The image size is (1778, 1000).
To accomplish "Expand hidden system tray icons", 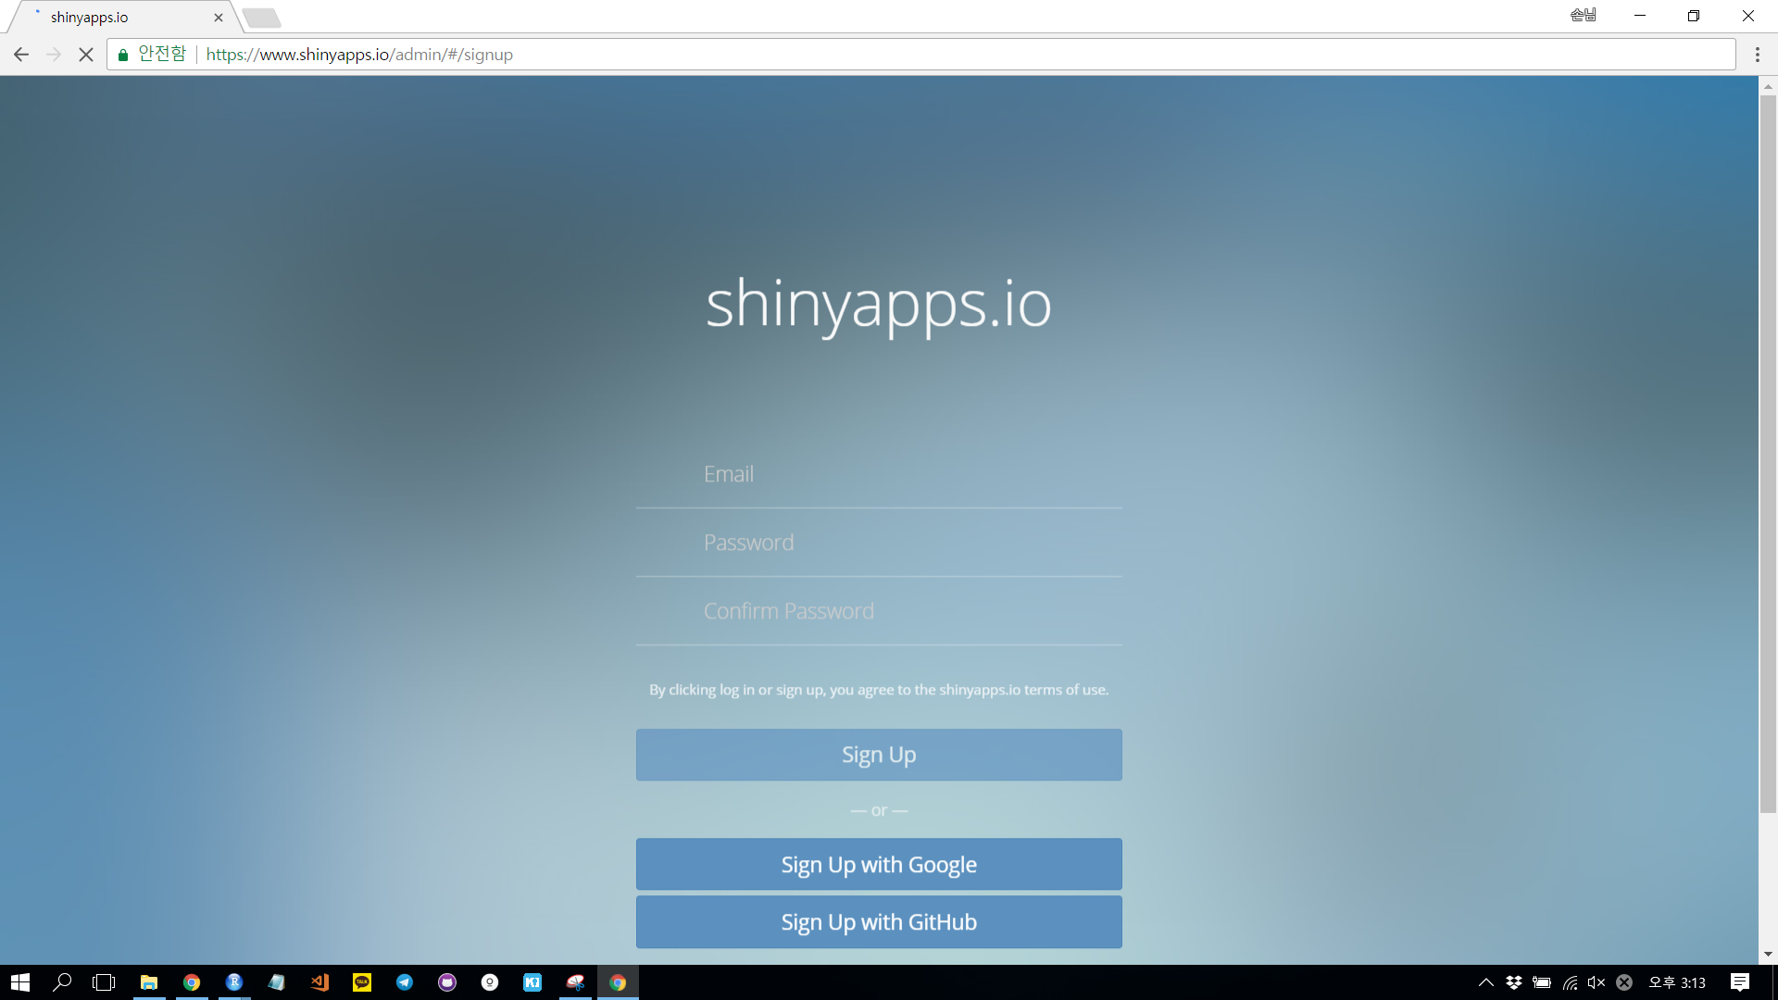I will (1485, 982).
